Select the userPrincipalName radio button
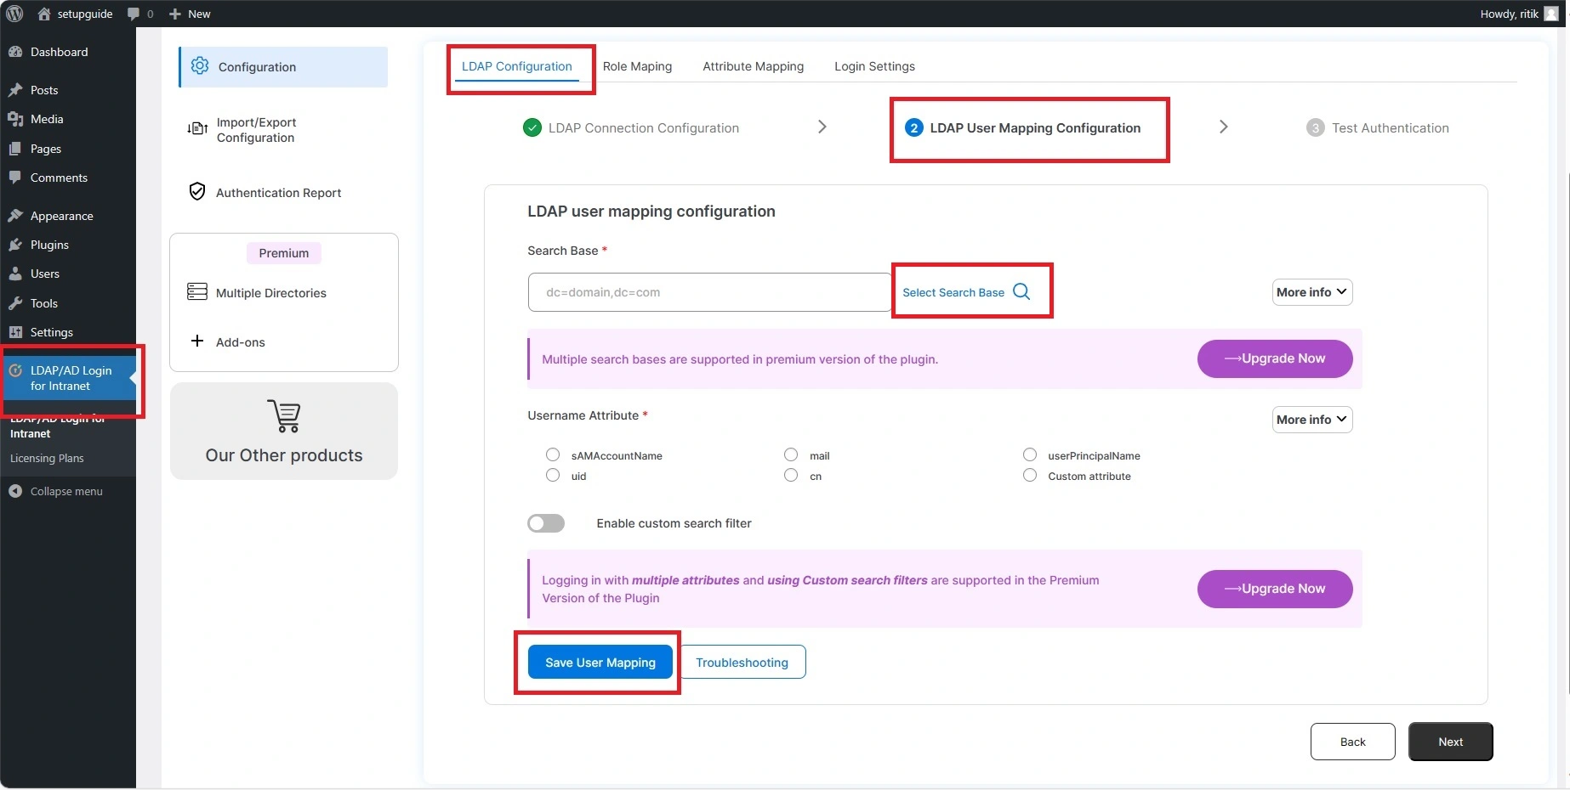The image size is (1570, 790). 1030,454
